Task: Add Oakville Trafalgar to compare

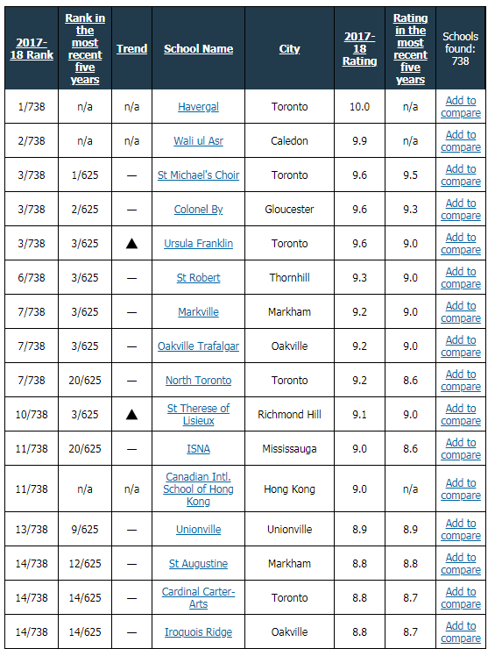Action: click(461, 346)
